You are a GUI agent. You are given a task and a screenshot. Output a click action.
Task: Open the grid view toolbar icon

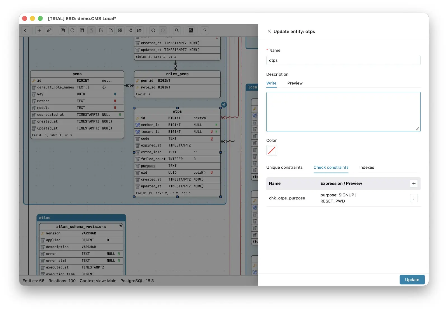pos(120,30)
